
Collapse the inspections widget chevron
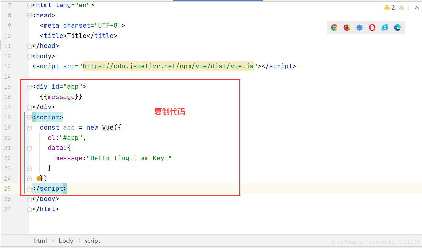click(416, 7)
